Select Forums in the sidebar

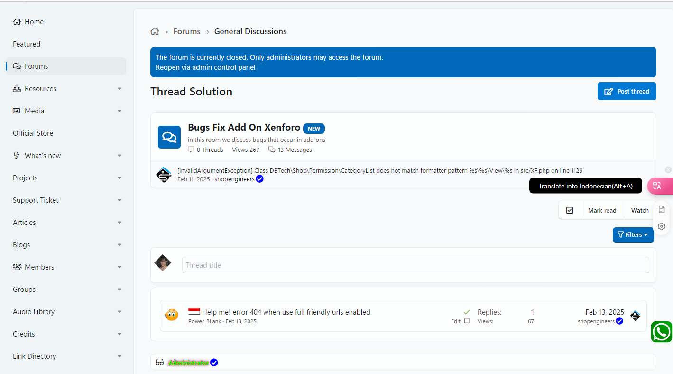pyautogui.click(x=66, y=66)
